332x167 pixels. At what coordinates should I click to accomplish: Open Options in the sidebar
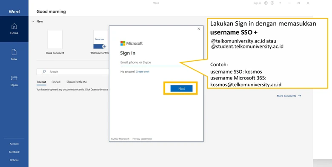(x=14, y=160)
